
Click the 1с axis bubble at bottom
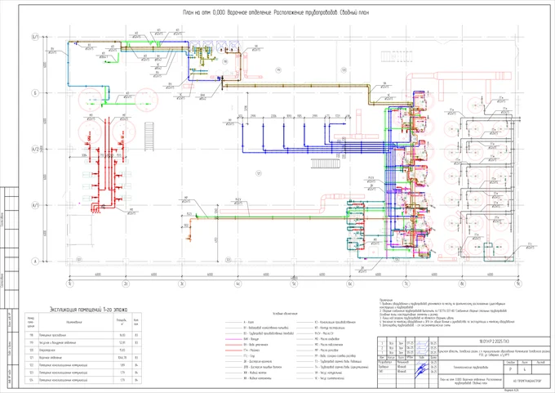[69, 284]
